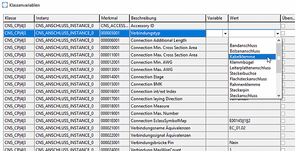Image resolution: width=295 pixels, height=151 pixels.
Task: Select Connection Max. Number description cell
Action: coord(168,114)
